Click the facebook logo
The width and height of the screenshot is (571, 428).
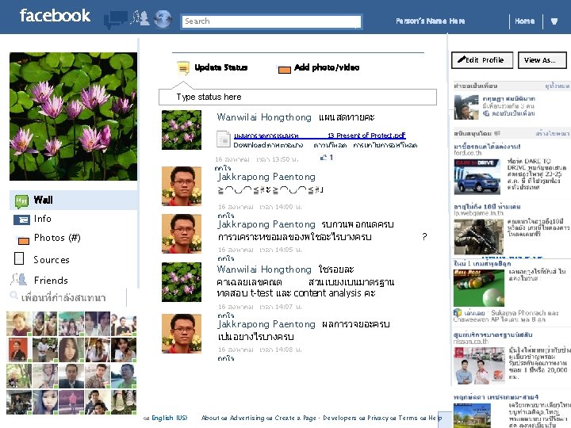55,16
